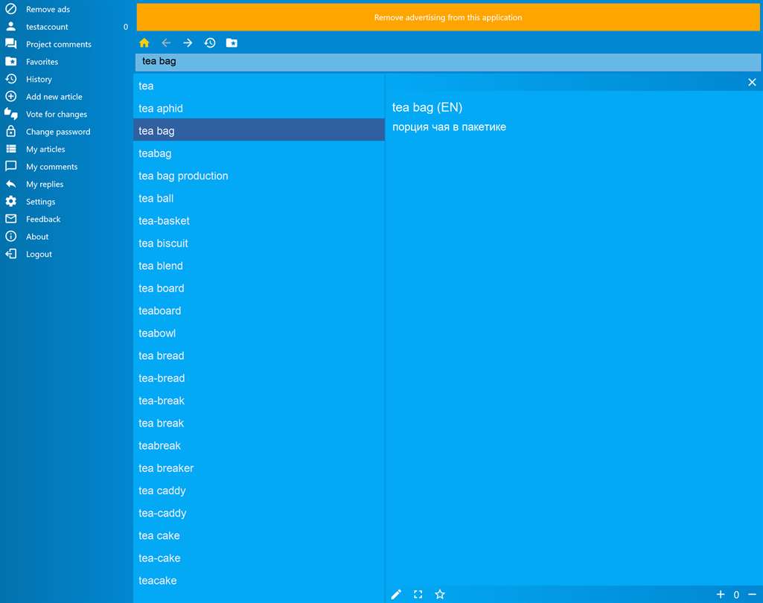Select 'tea breaker' in the word list
Image resolution: width=763 pixels, height=603 pixels.
pos(259,468)
